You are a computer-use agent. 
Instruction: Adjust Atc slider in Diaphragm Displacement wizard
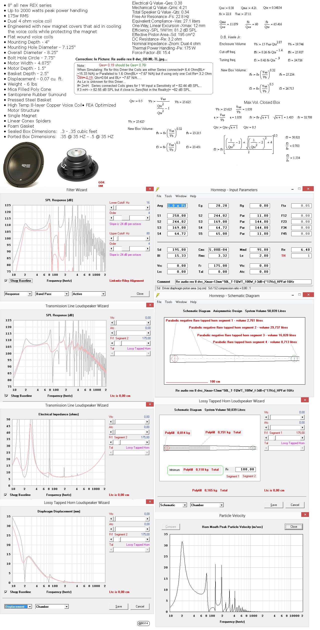(129, 529)
